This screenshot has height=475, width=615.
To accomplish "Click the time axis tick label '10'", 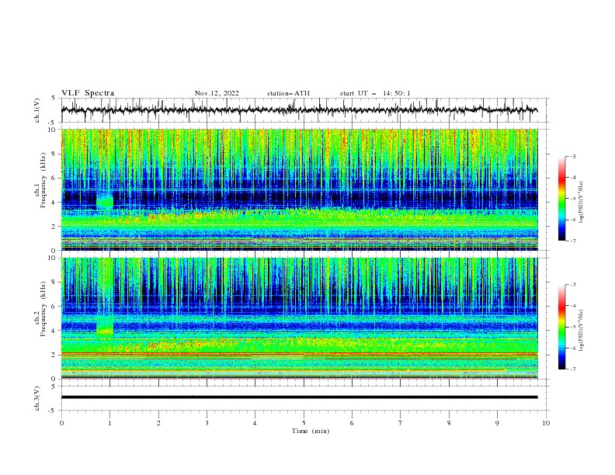I will 546,423.
